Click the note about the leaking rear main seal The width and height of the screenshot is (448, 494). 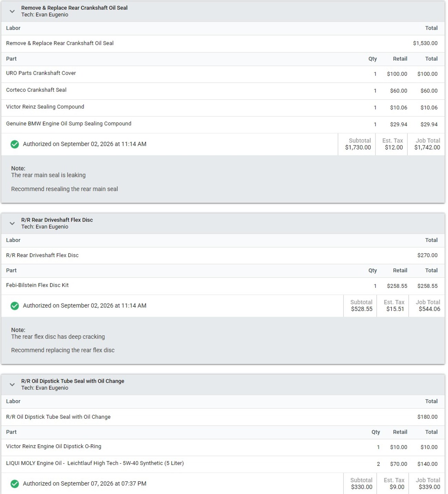(x=48, y=175)
